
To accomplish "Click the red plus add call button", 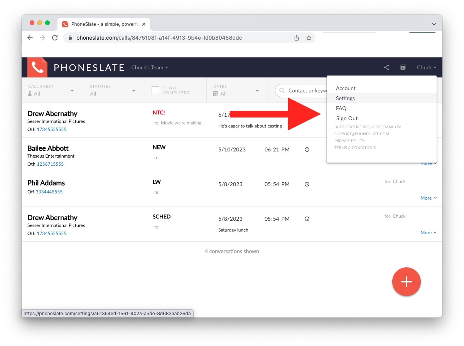I will click(x=407, y=282).
